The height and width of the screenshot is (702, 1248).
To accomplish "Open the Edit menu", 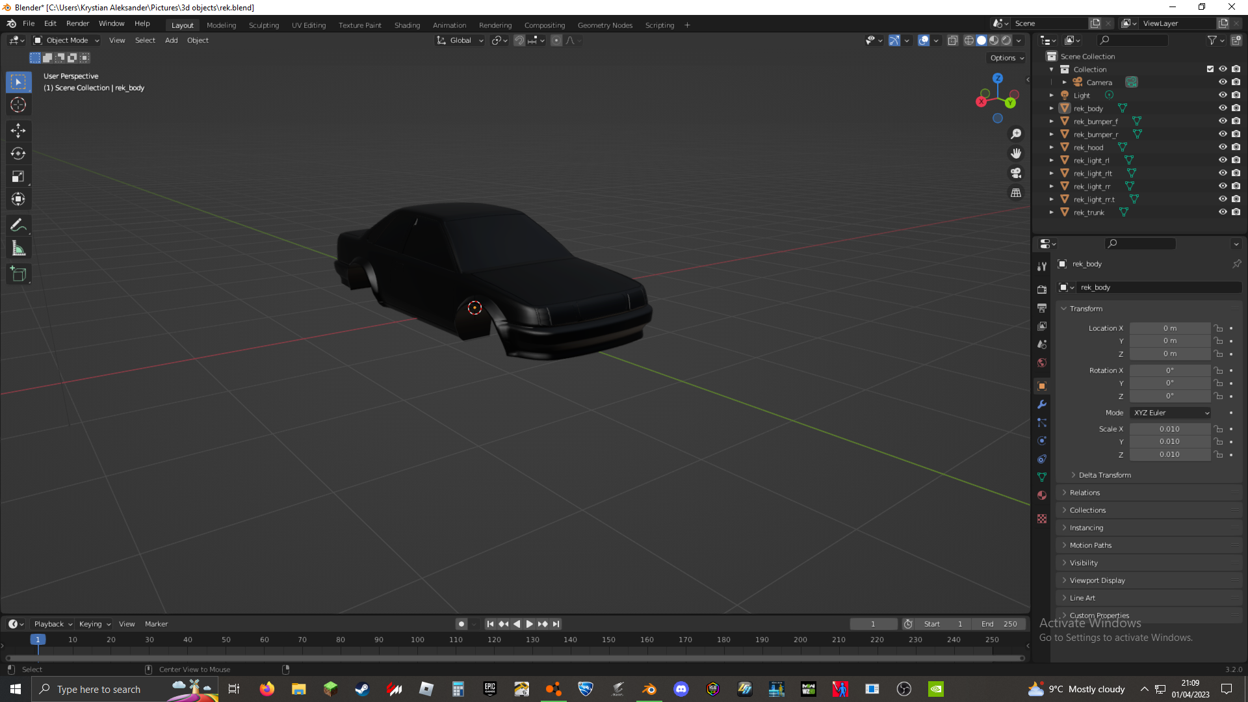I will 50,23.
